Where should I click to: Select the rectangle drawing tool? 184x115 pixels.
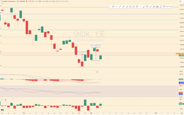pos(130,7)
